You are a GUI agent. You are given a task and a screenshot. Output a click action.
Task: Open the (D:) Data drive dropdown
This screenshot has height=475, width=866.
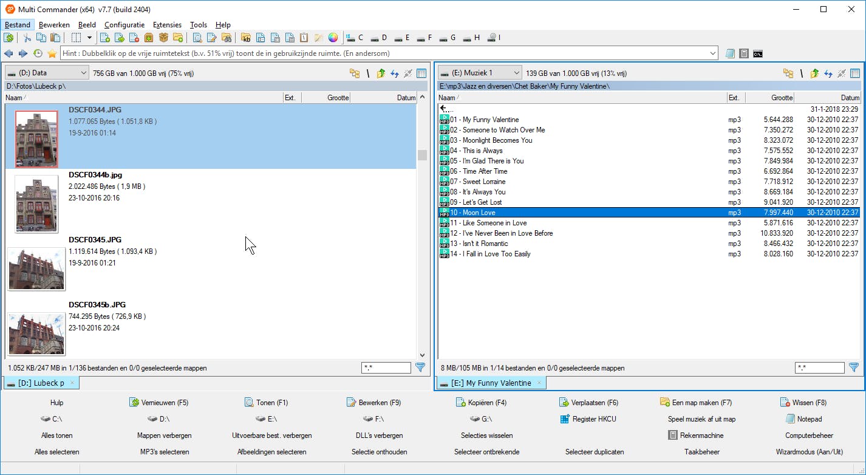[x=47, y=73]
